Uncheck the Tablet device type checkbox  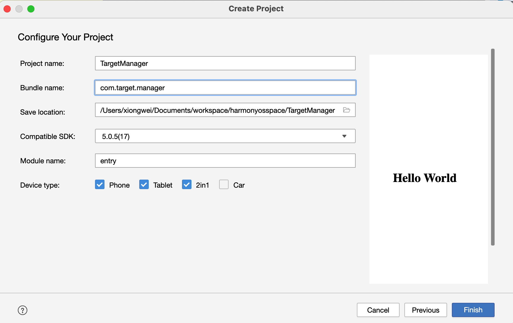[x=144, y=185]
